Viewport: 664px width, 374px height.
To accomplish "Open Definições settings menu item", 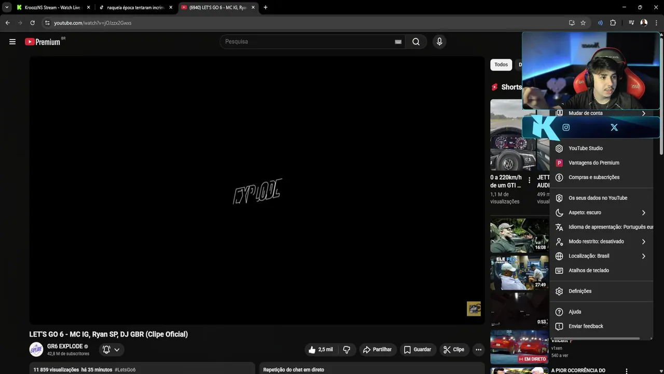I will (x=601, y=291).
